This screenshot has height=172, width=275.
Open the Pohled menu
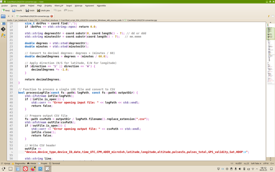(31, 5)
